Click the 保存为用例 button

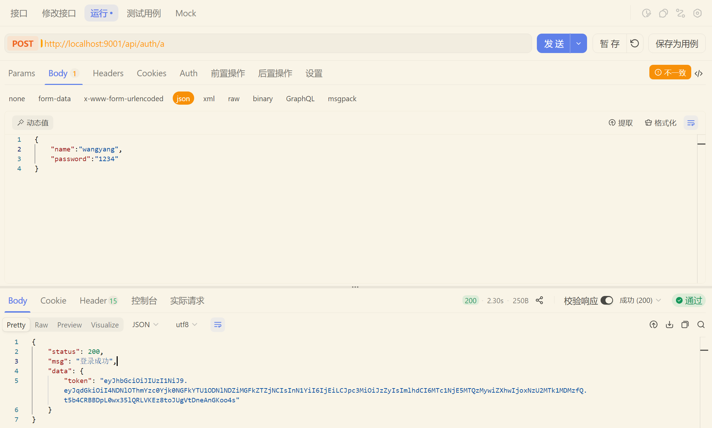(676, 43)
